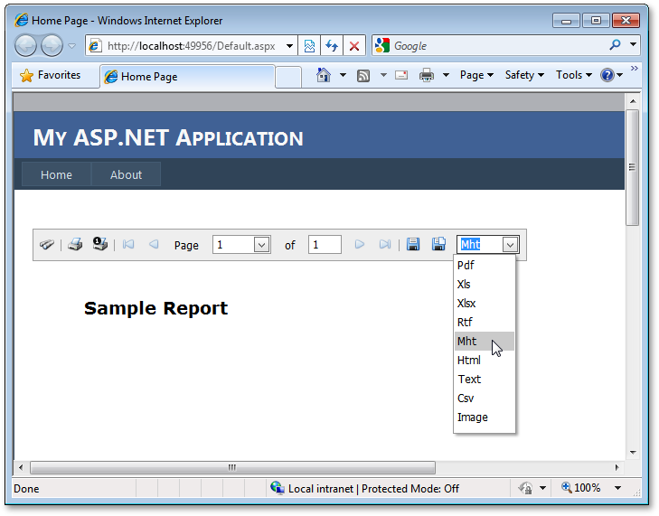Expand the Home button dropdown arrow
This screenshot has height=516, width=659.
343,75
